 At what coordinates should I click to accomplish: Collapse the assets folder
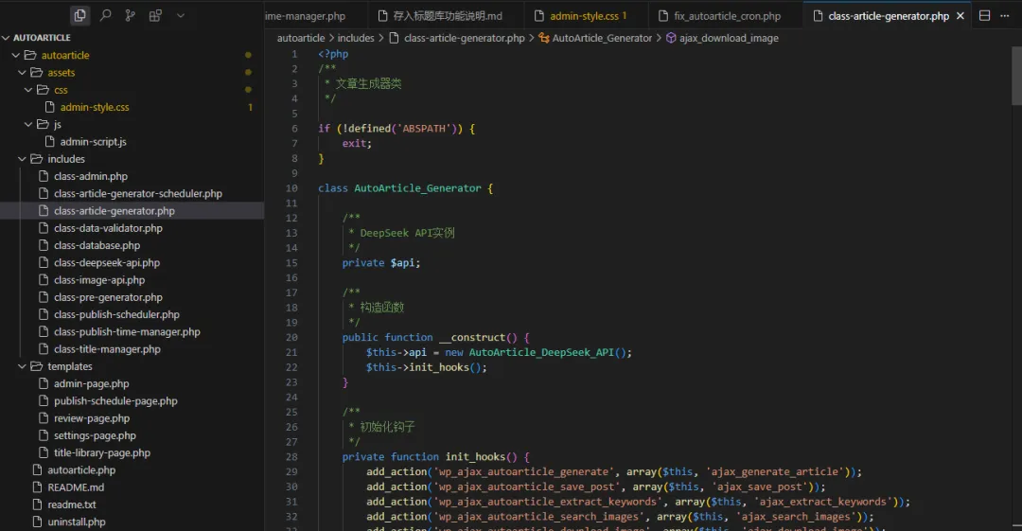(x=22, y=72)
